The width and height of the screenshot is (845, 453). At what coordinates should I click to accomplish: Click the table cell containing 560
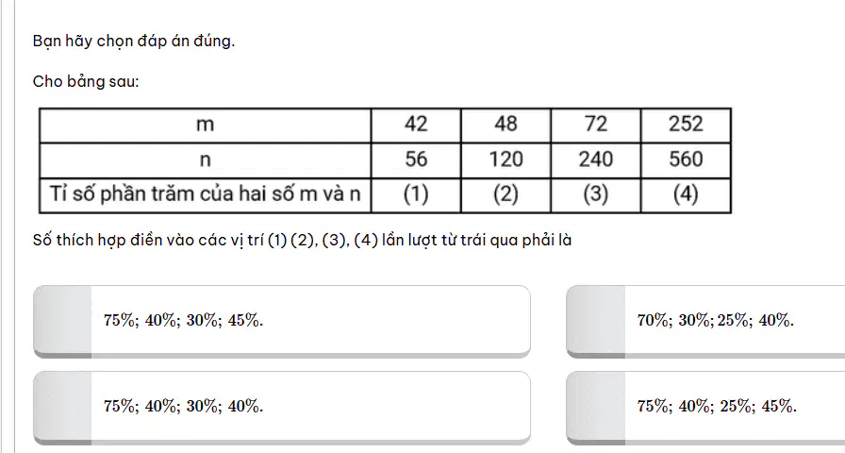(686, 160)
